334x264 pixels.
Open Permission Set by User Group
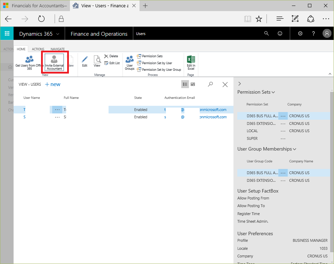point(159,70)
